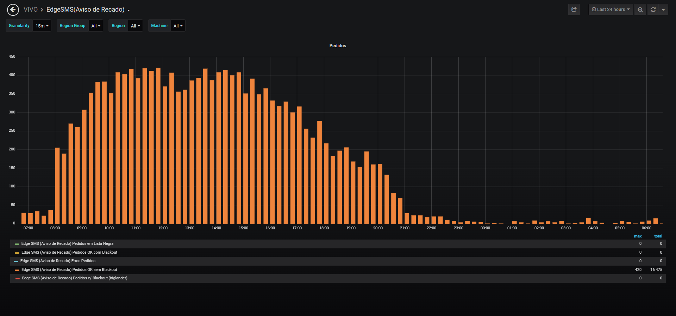Toggle series Erros Pedidos in legend

[58, 261]
